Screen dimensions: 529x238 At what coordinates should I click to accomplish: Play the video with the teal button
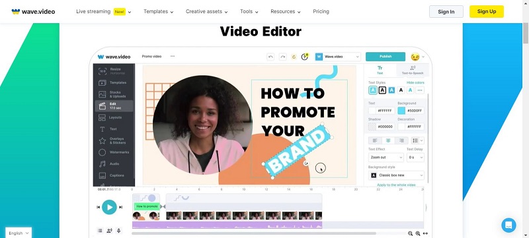pos(109,207)
